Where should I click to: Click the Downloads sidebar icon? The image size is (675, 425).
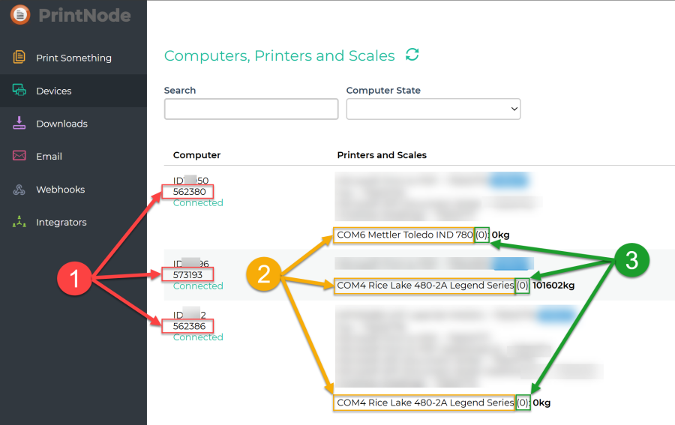click(x=19, y=124)
